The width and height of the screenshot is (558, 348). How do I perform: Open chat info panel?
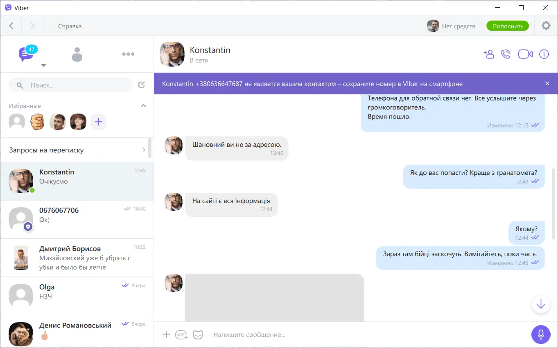(544, 54)
